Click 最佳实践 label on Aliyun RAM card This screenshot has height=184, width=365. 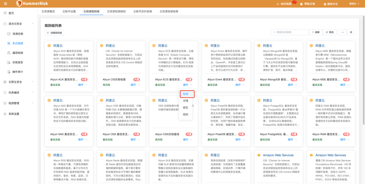coord(317,140)
